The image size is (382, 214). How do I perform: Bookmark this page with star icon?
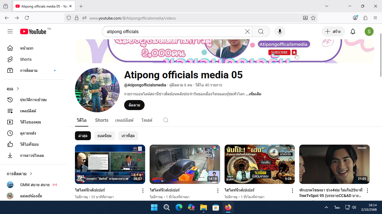[313, 18]
